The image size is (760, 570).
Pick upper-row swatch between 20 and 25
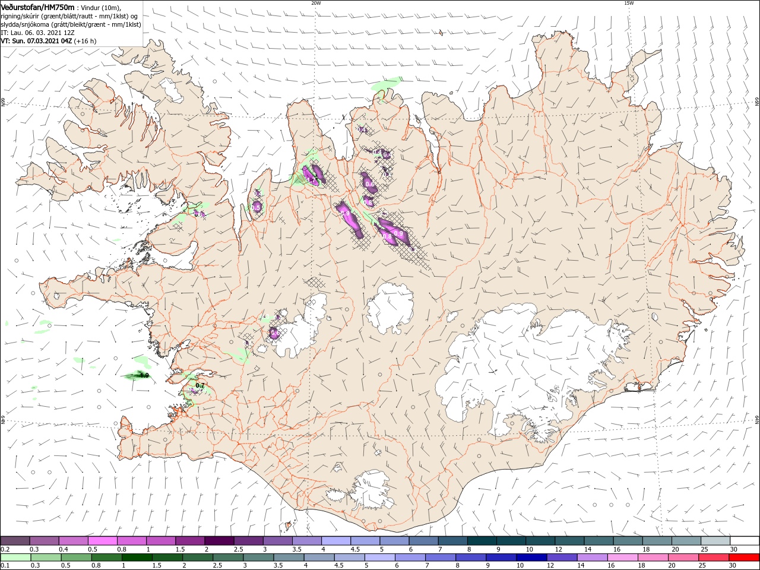tap(687, 540)
